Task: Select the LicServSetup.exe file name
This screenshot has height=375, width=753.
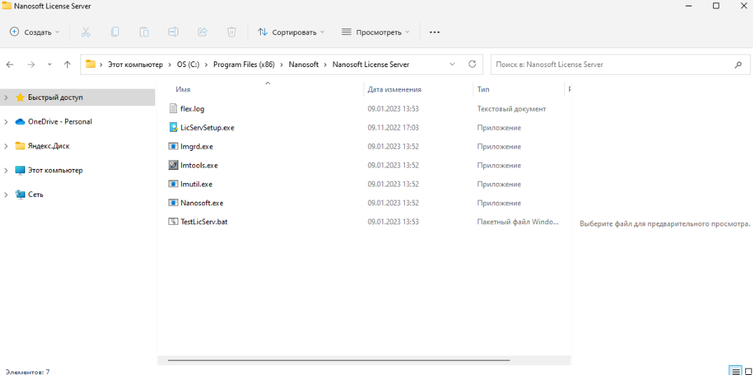Action: tap(207, 128)
